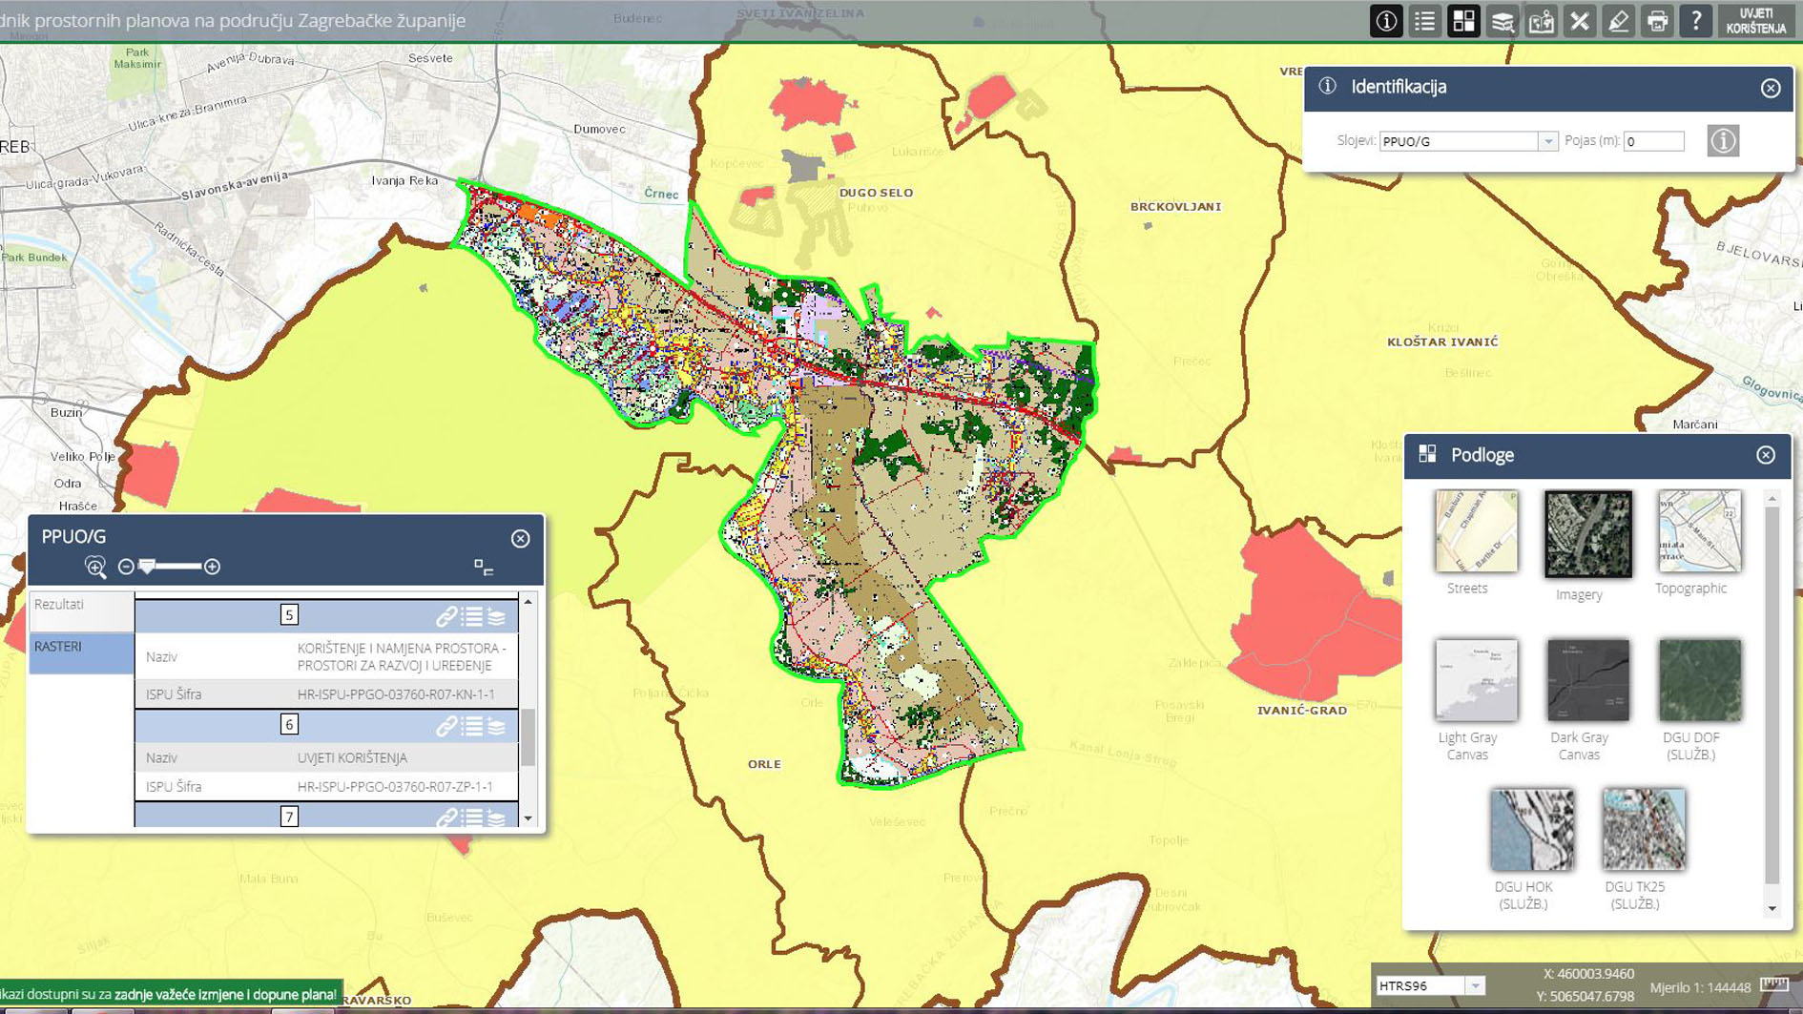Toggle the PPUO/G panel tree view icon

click(484, 568)
